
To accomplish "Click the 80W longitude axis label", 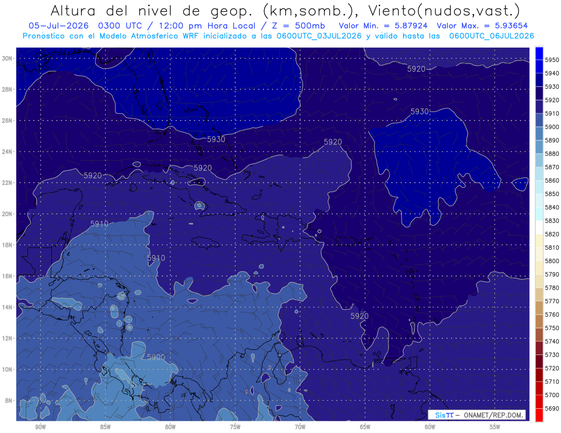I will (x=170, y=427).
